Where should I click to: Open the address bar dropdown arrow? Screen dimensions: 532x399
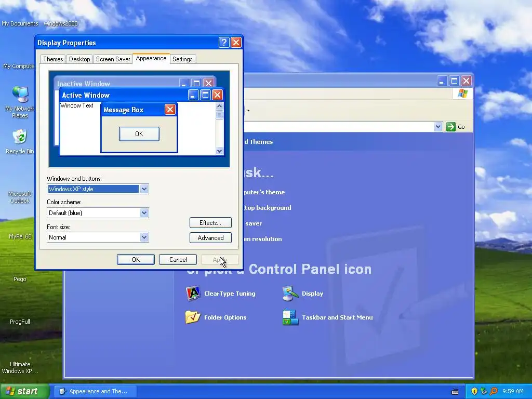click(x=438, y=127)
